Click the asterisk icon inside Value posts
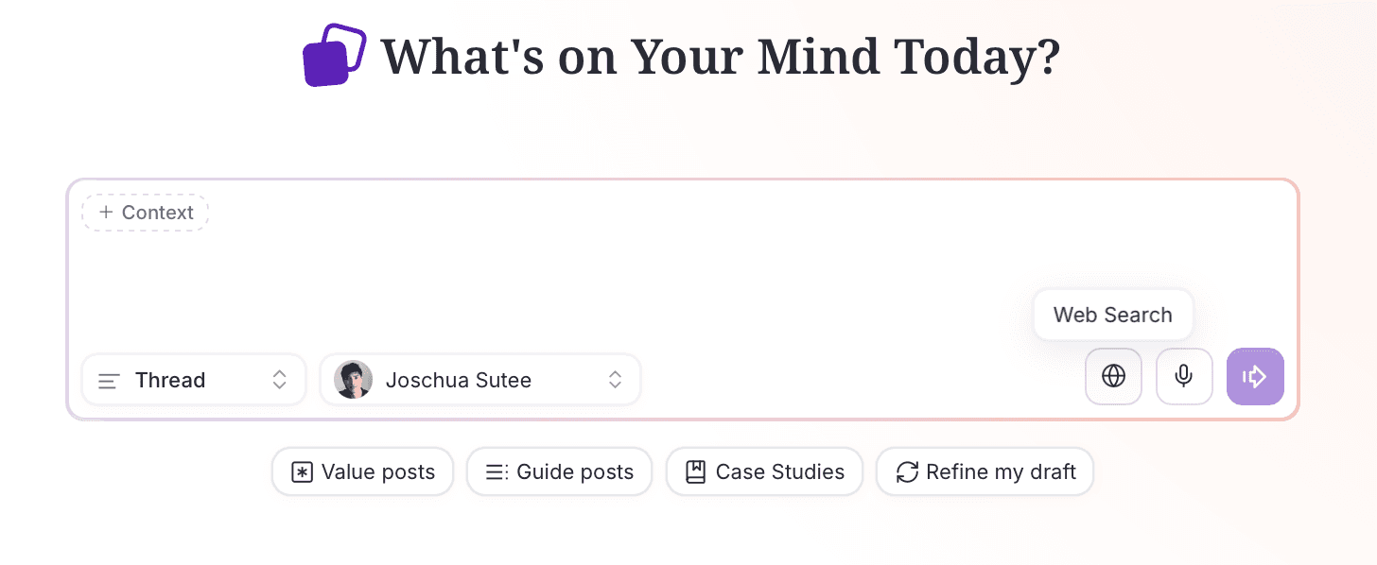 point(301,471)
